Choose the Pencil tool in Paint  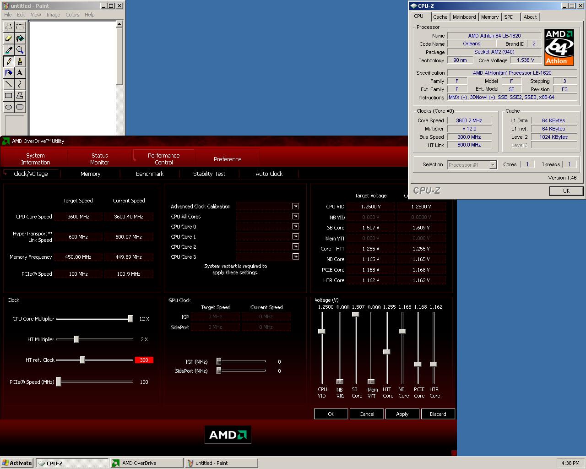point(9,61)
